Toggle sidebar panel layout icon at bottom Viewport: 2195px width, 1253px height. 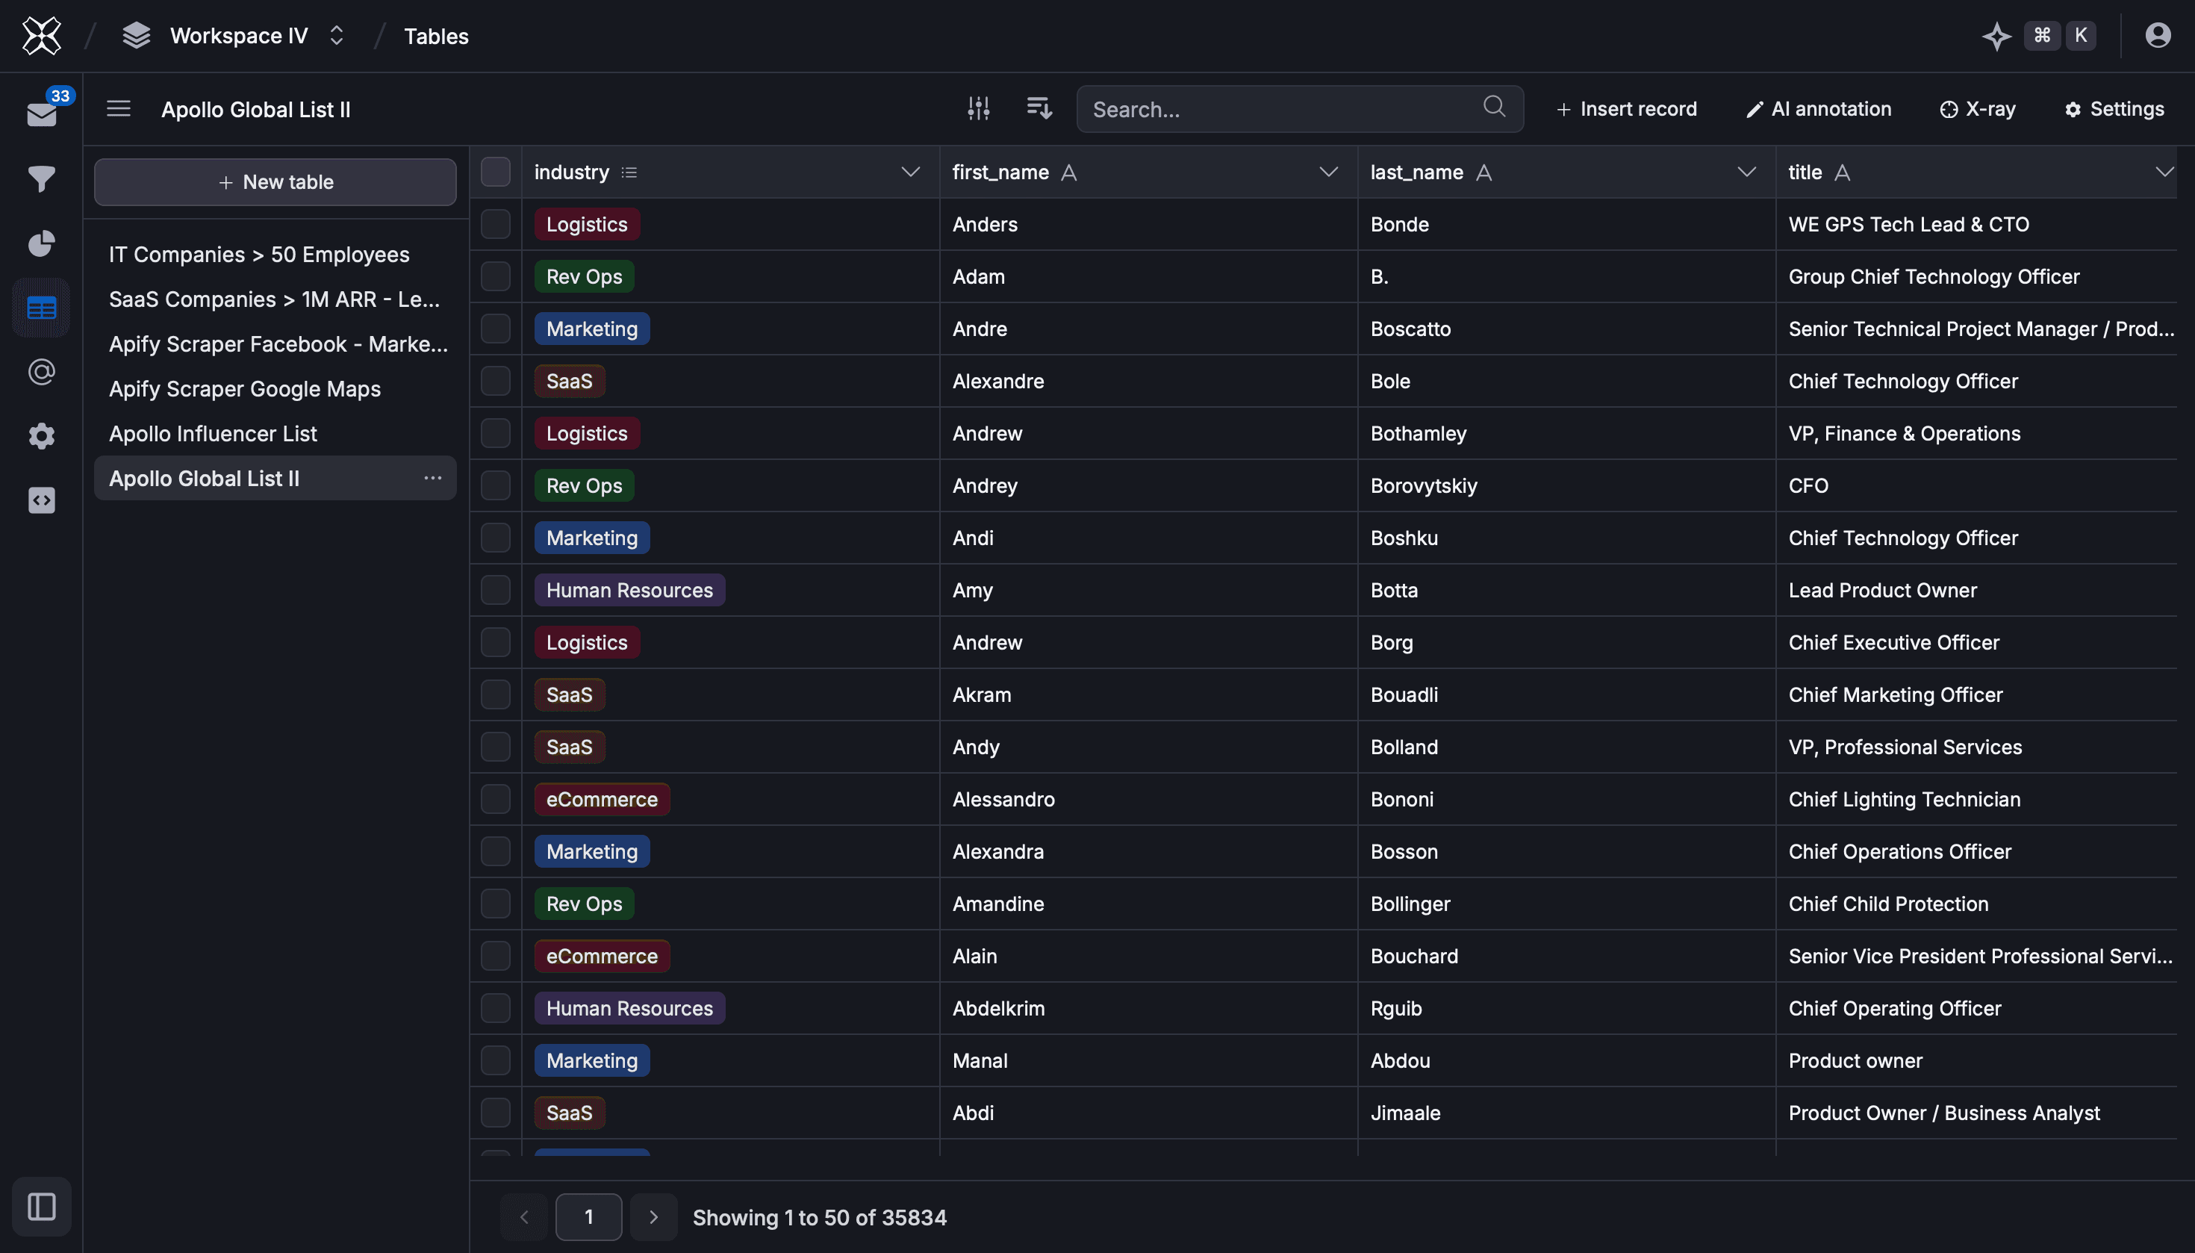pos(41,1206)
